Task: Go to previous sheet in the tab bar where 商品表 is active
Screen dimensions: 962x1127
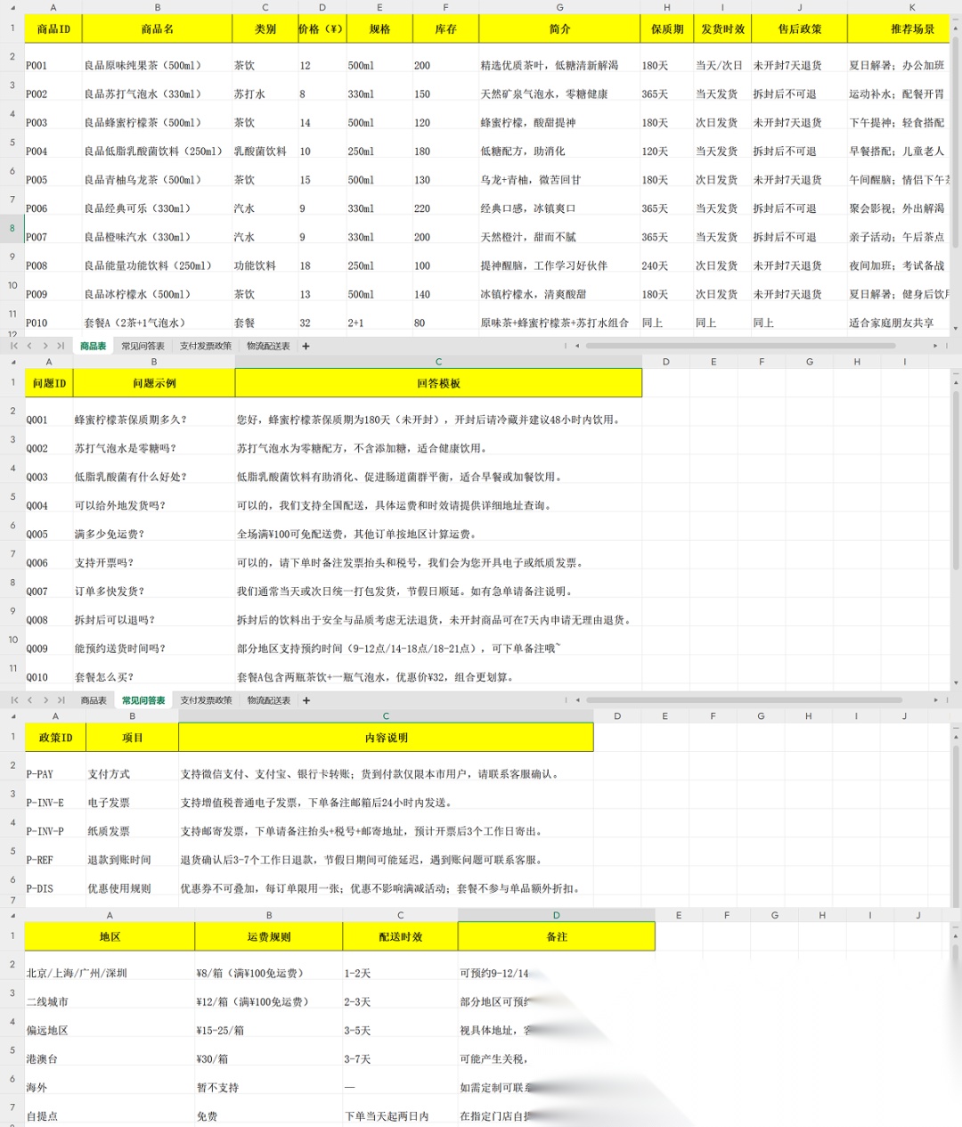Action: click(x=29, y=346)
